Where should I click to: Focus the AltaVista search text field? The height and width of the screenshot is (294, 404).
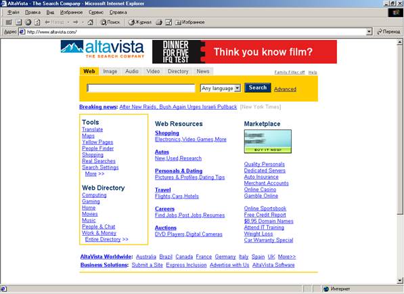(141, 88)
